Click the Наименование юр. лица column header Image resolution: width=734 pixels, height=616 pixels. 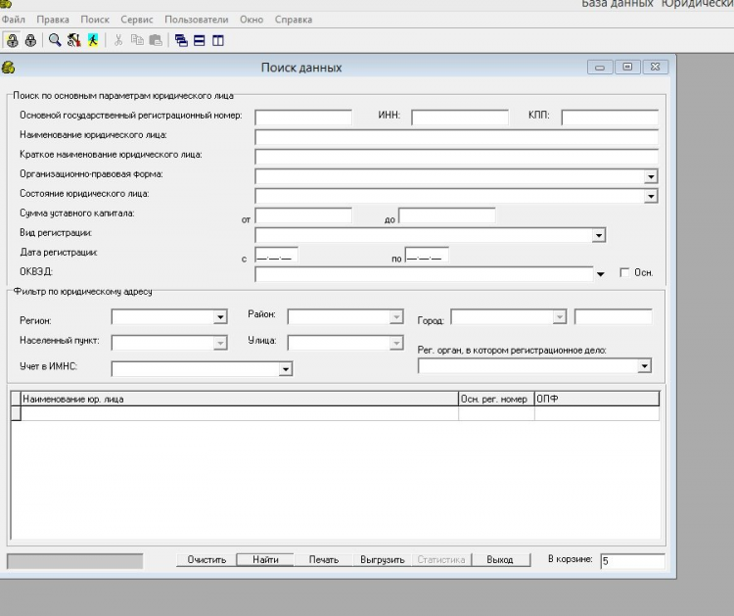click(235, 399)
